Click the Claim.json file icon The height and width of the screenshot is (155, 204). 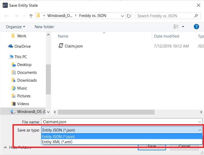[x=61, y=46]
